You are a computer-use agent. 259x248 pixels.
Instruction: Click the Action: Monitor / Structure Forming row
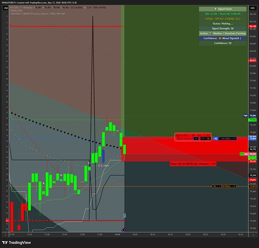click(223, 33)
